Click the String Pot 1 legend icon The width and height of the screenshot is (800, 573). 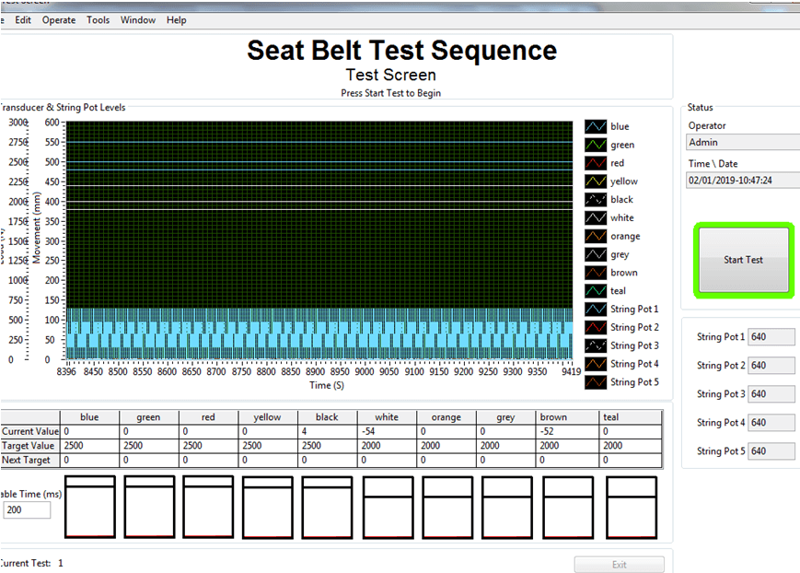tap(596, 309)
